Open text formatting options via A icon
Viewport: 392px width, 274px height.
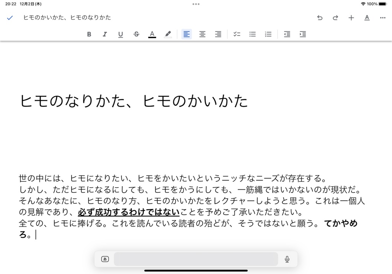[x=367, y=18]
